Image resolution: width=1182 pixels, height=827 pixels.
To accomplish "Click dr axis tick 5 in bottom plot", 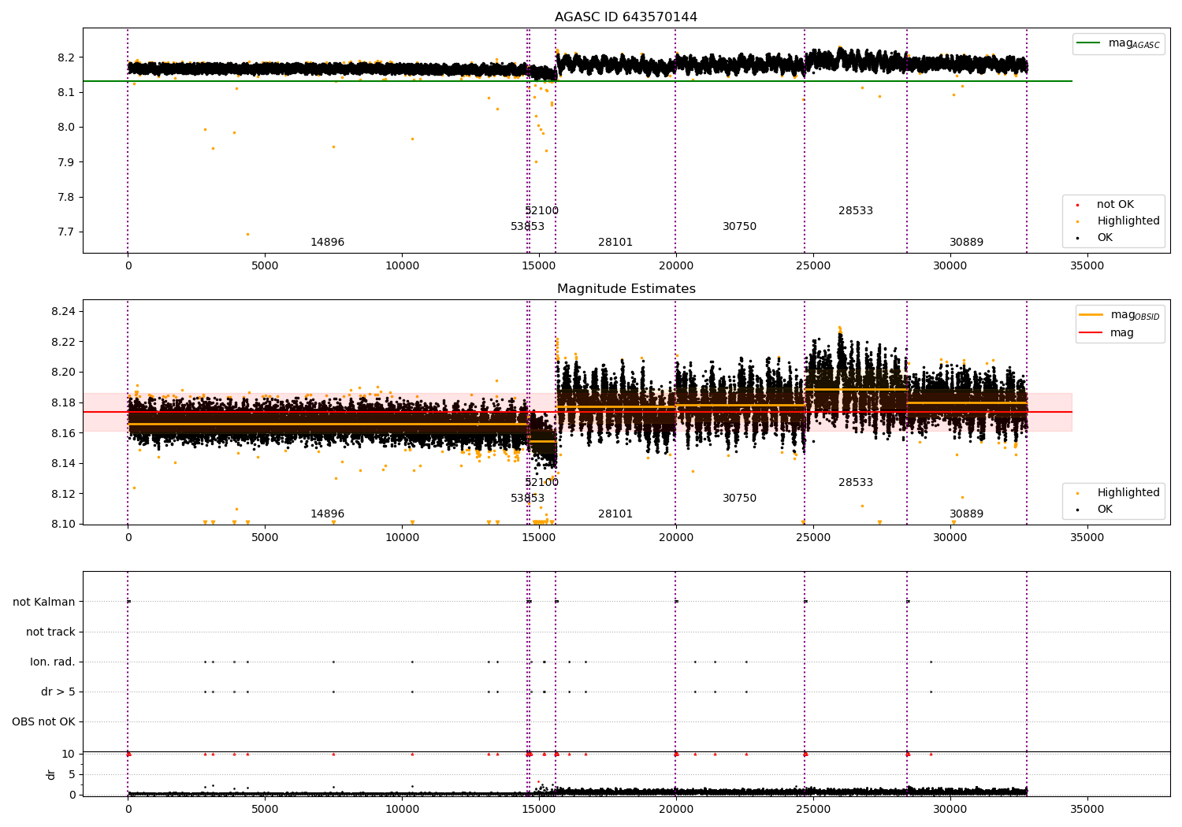I will point(72,774).
